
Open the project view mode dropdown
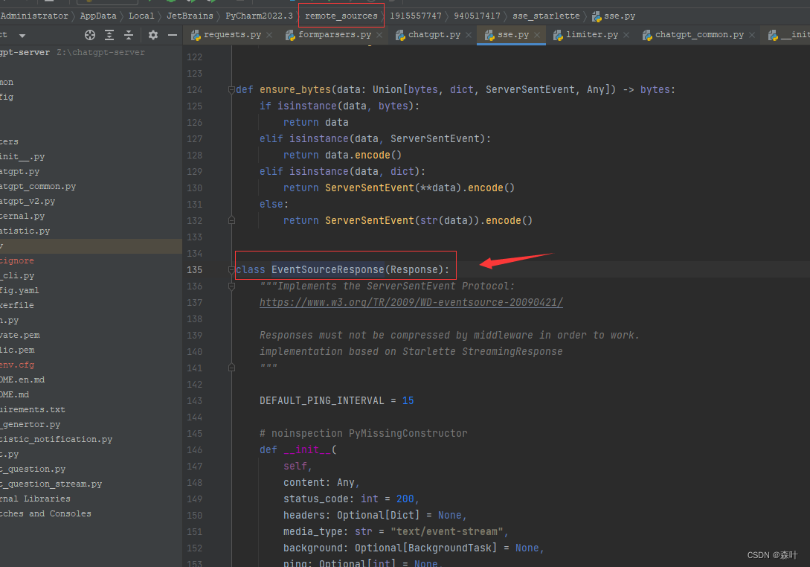(x=21, y=34)
